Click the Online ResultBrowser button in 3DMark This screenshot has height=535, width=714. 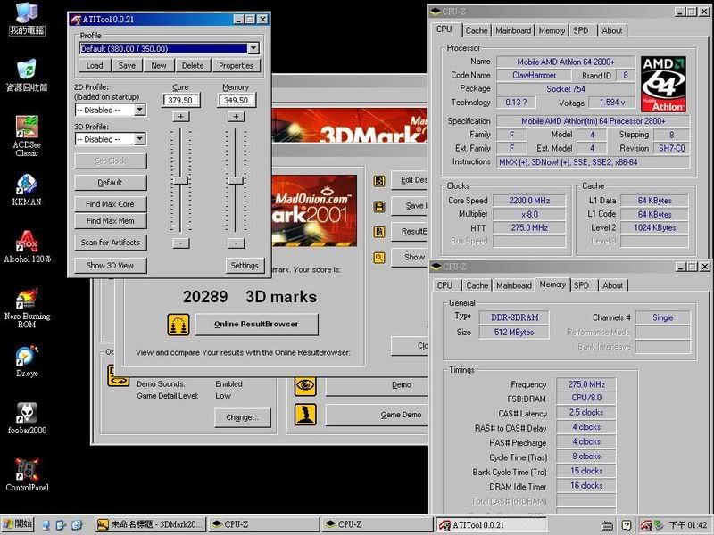click(x=256, y=325)
